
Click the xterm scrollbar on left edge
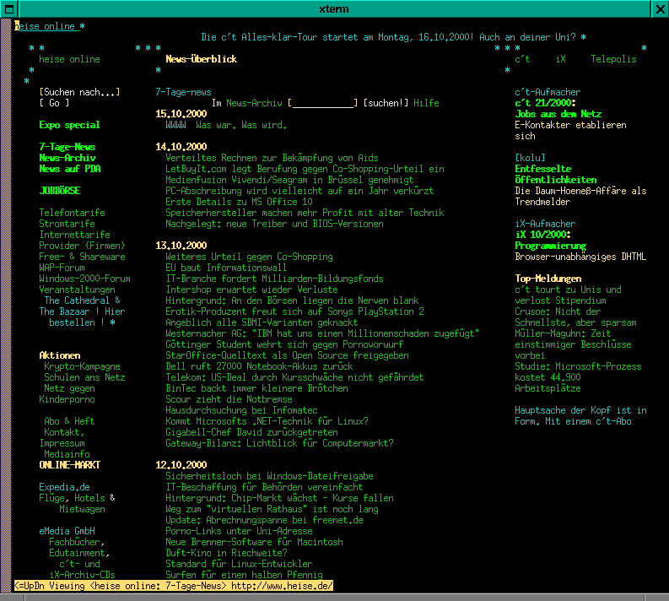(6, 304)
